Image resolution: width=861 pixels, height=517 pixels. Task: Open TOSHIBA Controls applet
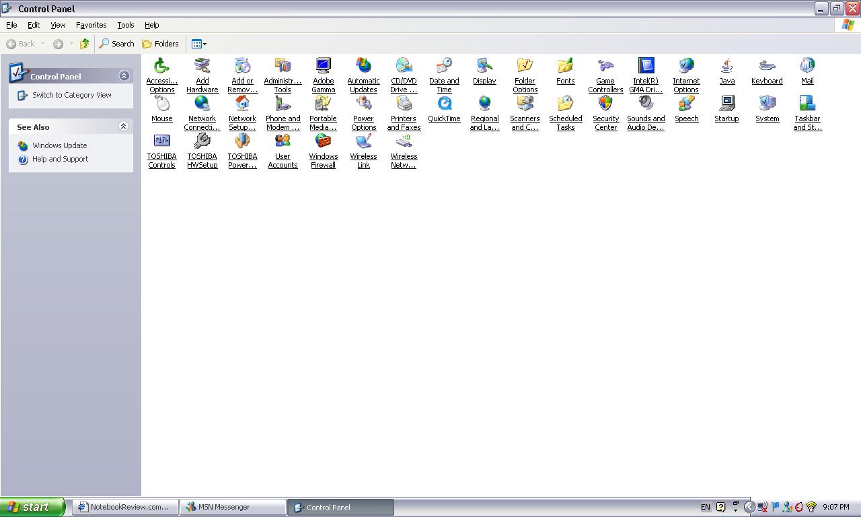click(x=161, y=141)
